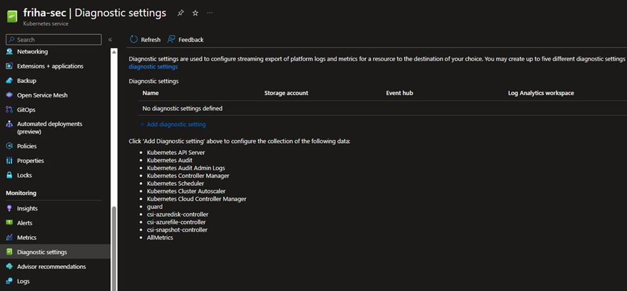
Task: Open Open Service Mesh menu item
Action: (43, 95)
